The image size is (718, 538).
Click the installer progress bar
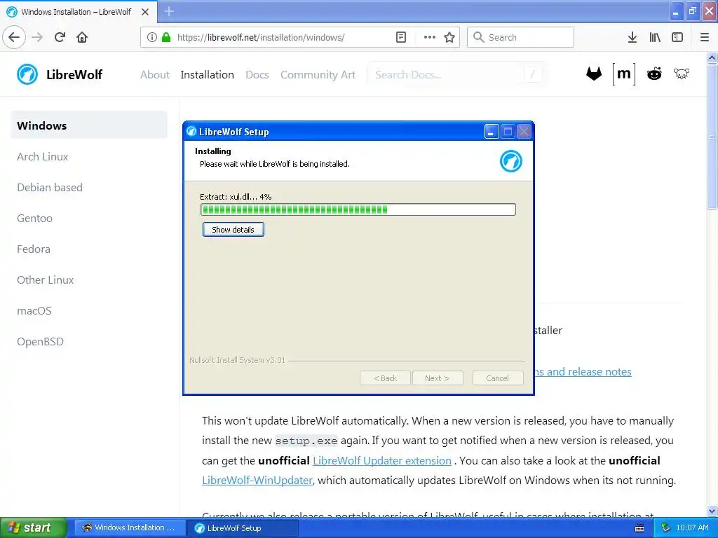tap(358, 209)
